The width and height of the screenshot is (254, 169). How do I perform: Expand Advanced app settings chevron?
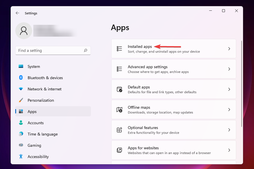click(229, 69)
